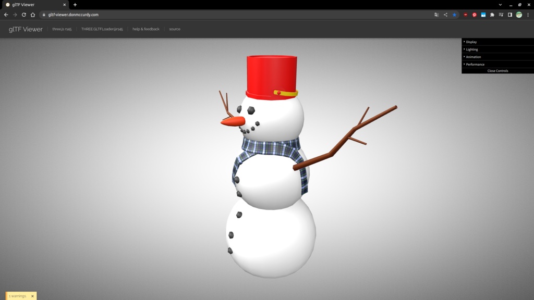
Task: Toggle the browser side panel
Action: 510,15
